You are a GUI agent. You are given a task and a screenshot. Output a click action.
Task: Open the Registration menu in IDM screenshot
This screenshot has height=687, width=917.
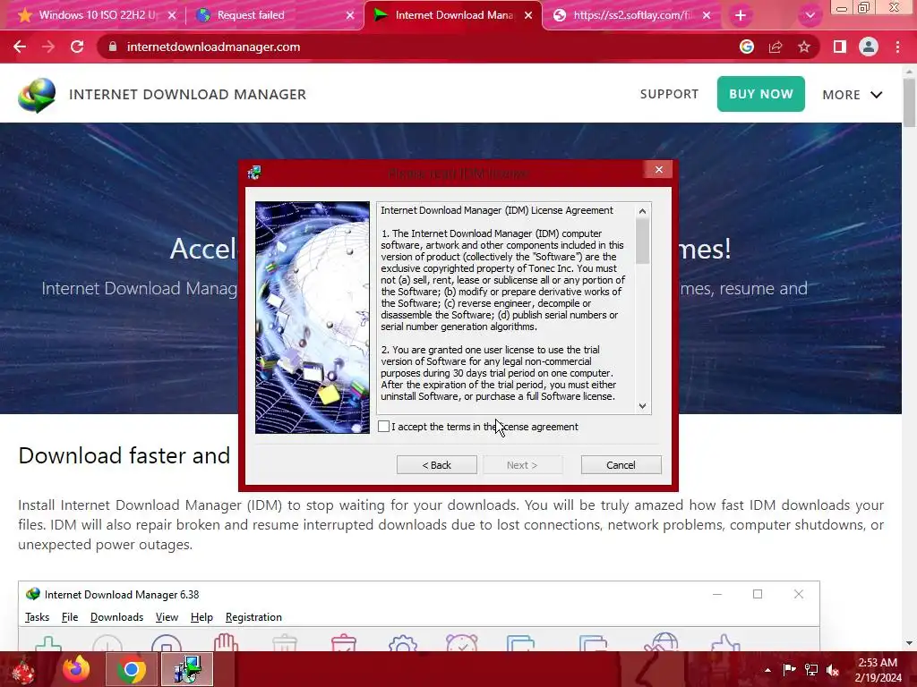(253, 617)
